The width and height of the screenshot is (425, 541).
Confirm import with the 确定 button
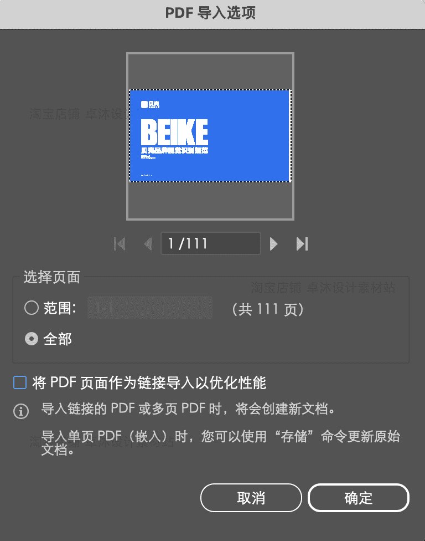[359, 498]
